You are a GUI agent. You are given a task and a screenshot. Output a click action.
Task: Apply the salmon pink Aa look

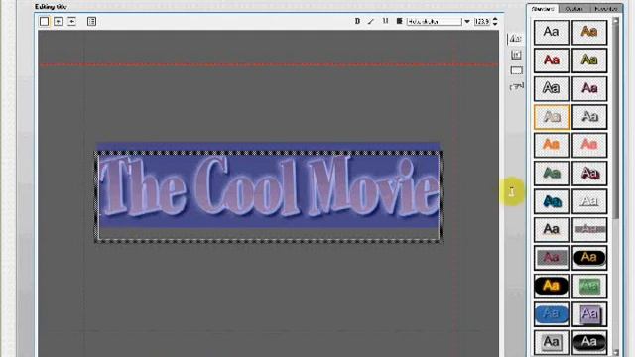tap(589, 145)
